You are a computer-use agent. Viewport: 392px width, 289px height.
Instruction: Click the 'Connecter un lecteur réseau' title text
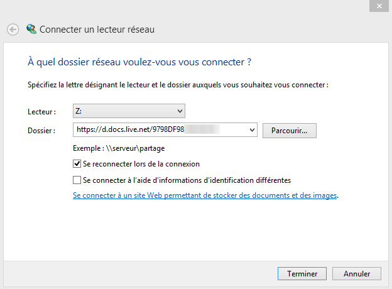coord(97,29)
